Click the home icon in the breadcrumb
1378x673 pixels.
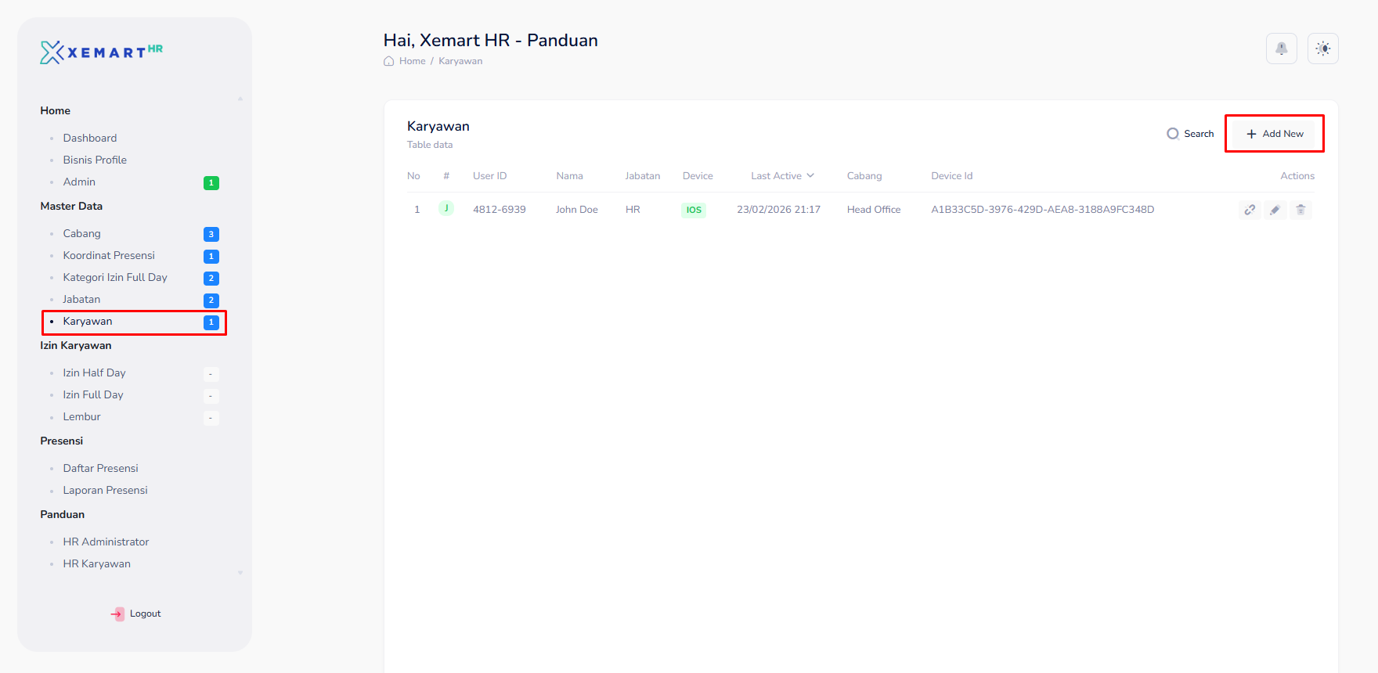388,61
